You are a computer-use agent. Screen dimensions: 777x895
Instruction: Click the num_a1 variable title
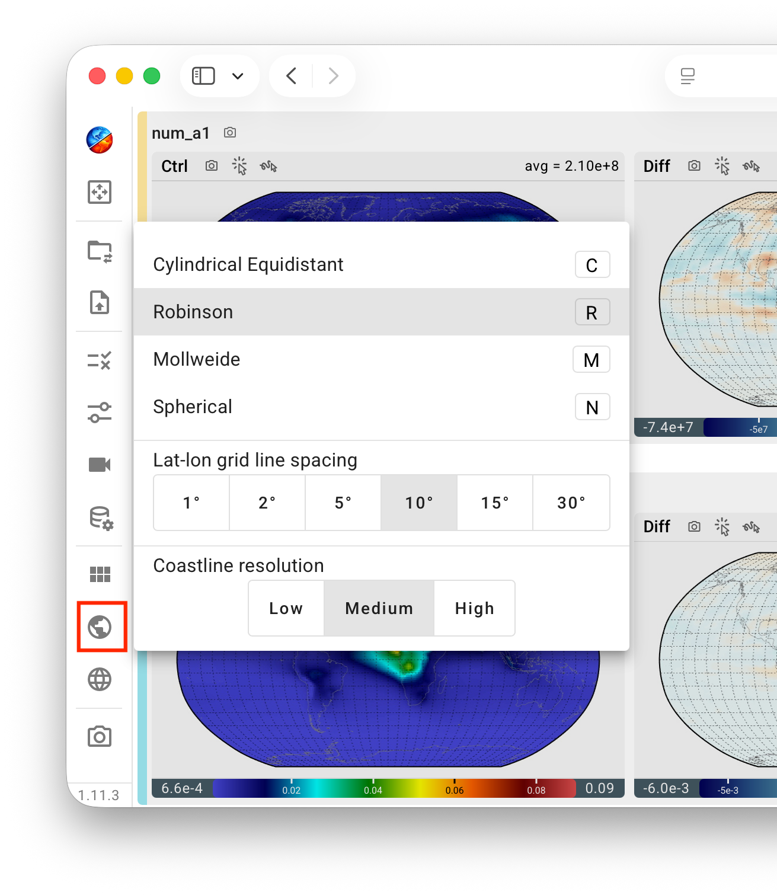pyautogui.click(x=181, y=133)
